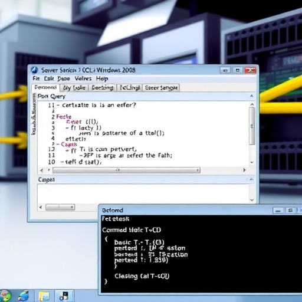
Task: Click the 'Clesing (al T-tOU' console line
Action: (x=142, y=276)
